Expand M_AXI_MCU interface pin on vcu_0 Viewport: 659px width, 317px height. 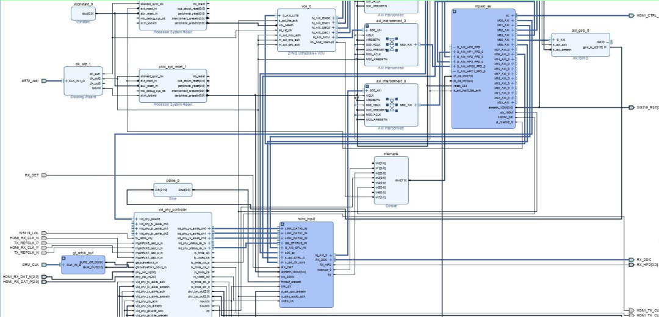point(333,37)
